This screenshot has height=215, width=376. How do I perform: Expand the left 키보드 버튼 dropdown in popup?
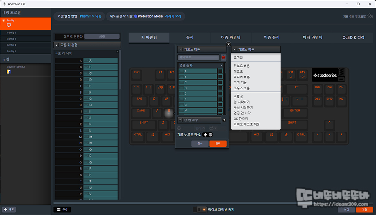coord(202,49)
